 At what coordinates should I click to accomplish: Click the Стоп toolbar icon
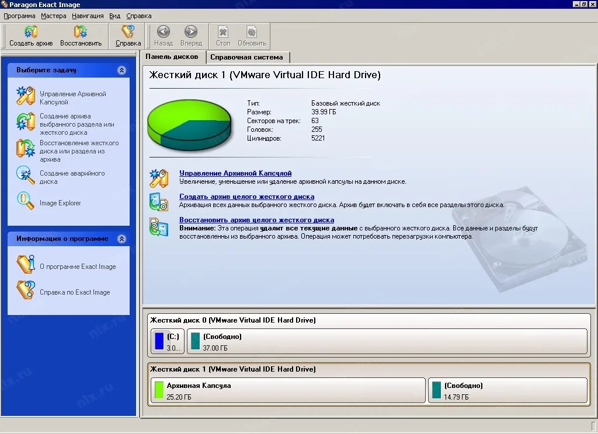click(223, 32)
